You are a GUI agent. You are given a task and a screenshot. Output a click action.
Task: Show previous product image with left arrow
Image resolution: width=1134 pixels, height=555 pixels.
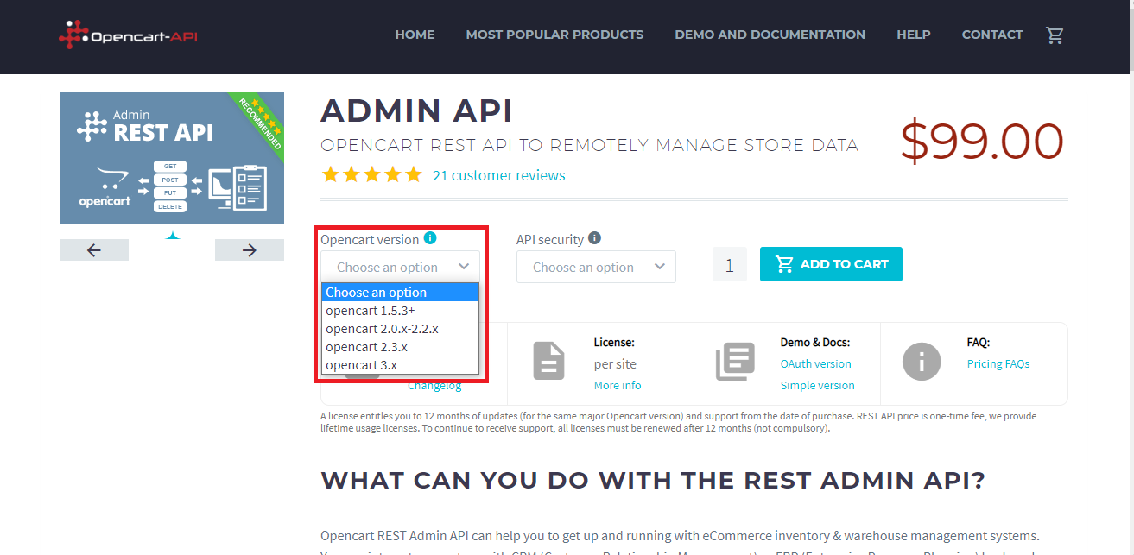(94, 250)
